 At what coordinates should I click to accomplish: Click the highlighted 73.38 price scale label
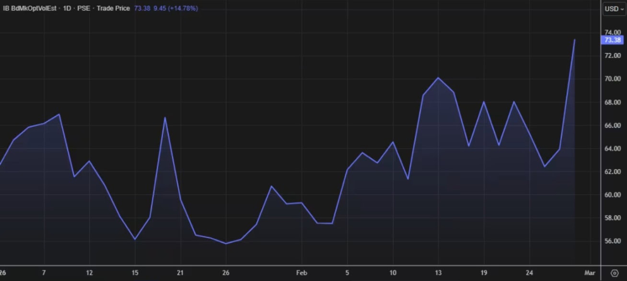tap(613, 40)
